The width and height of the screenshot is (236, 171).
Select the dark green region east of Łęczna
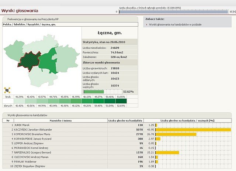pos(47,62)
